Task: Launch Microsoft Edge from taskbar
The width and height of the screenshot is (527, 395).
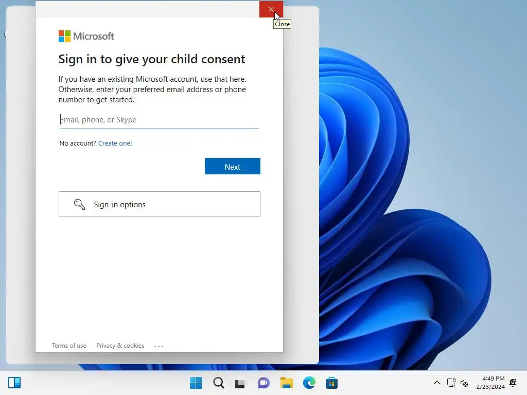Action: [309, 383]
